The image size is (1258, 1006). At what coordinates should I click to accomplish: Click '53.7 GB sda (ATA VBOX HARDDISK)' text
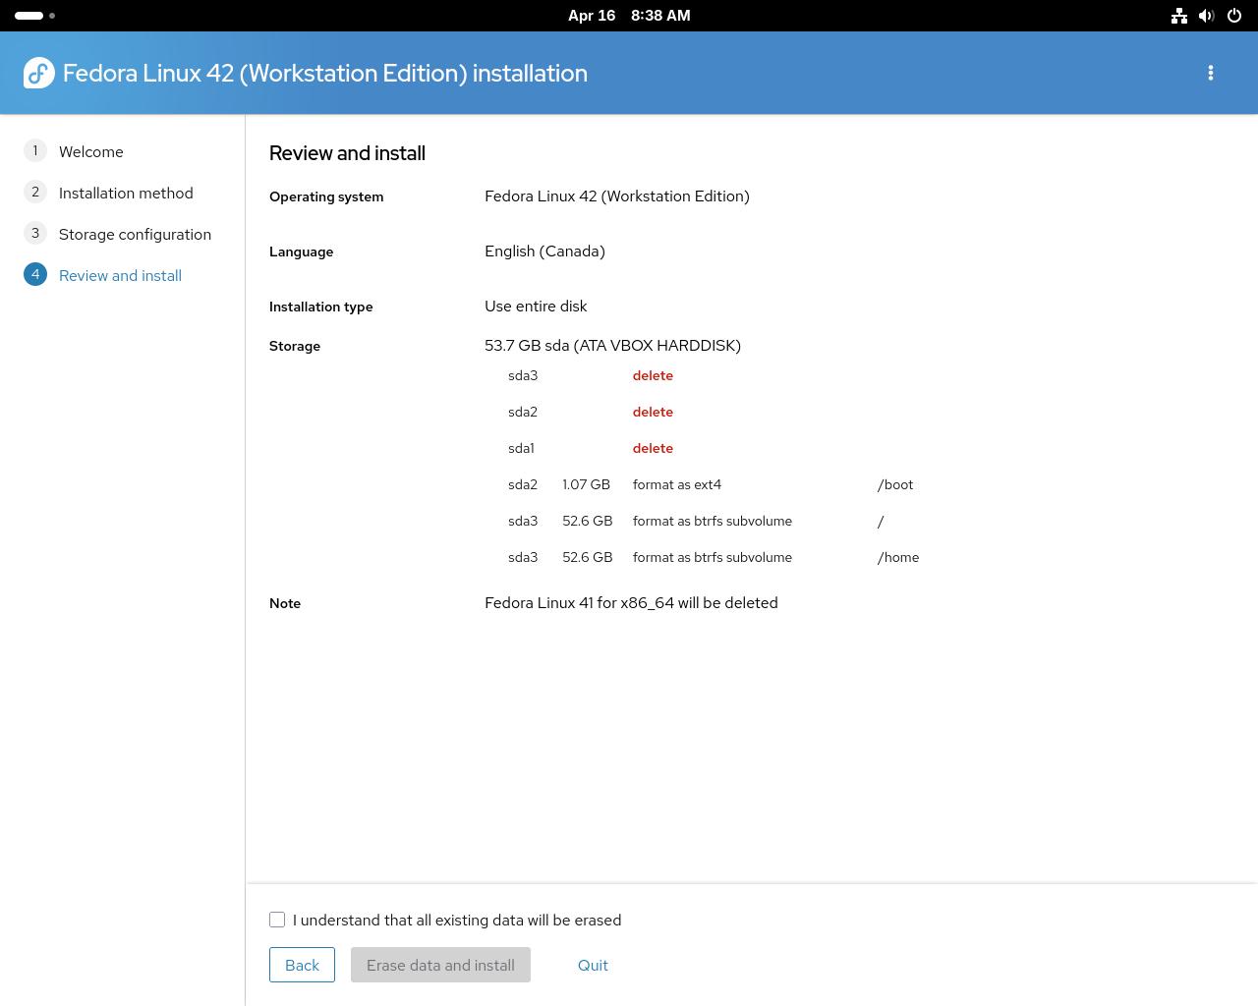[x=612, y=346]
